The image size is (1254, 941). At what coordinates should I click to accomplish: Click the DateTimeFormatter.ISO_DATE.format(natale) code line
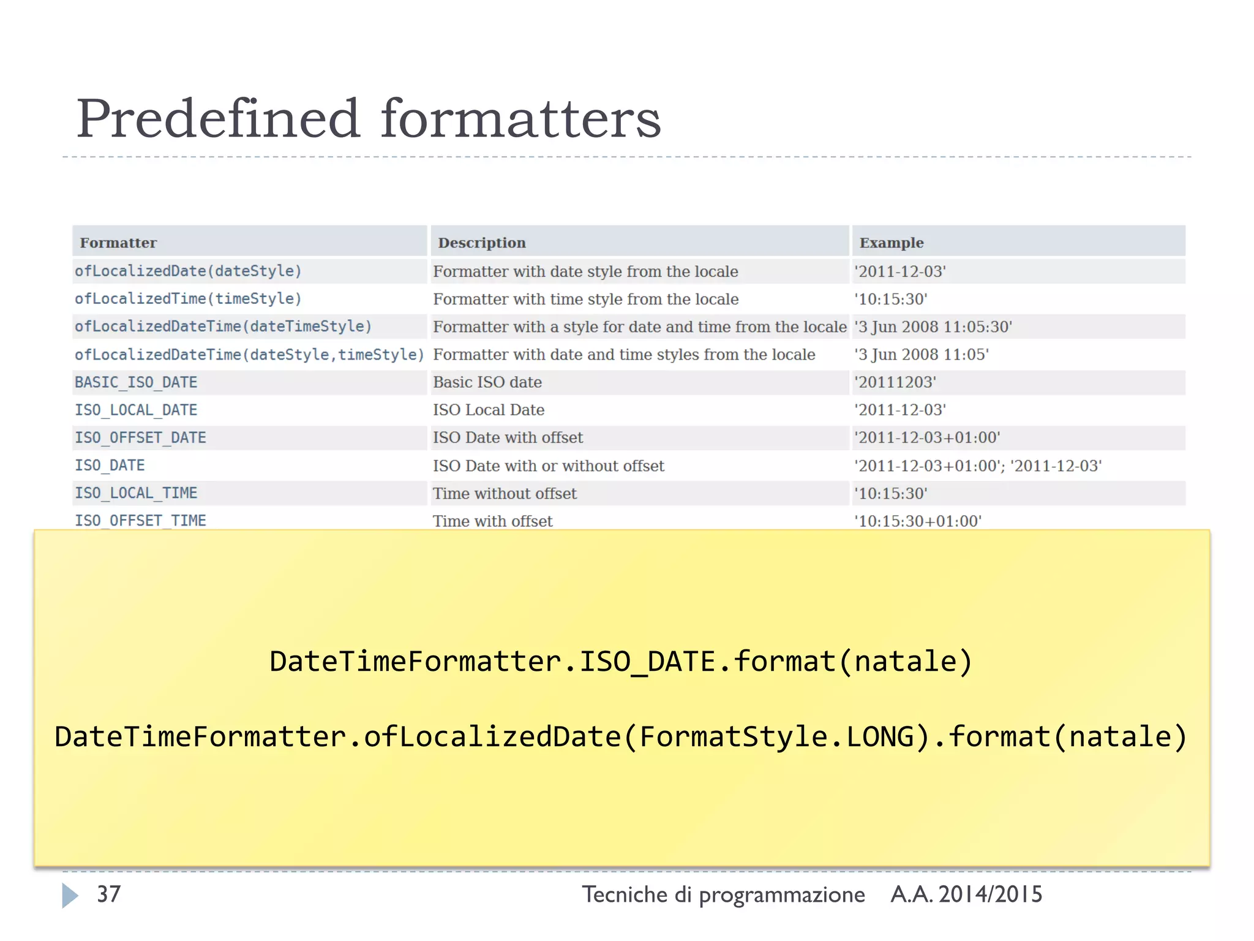tap(621, 662)
